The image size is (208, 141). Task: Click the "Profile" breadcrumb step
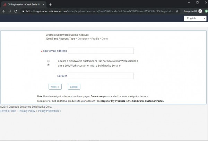(x=95, y=39)
